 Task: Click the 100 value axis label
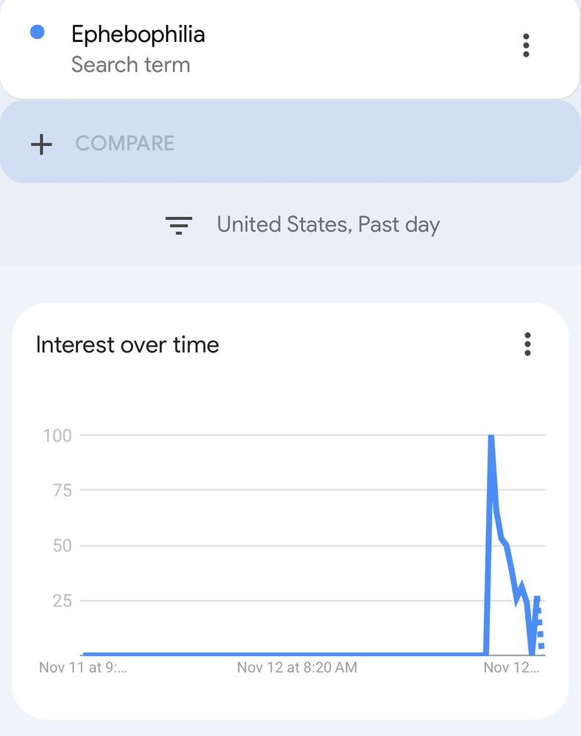pyautogui.click(x=57, y=436)
